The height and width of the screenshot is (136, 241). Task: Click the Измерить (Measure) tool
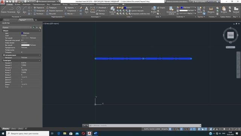tap(211, 10)
